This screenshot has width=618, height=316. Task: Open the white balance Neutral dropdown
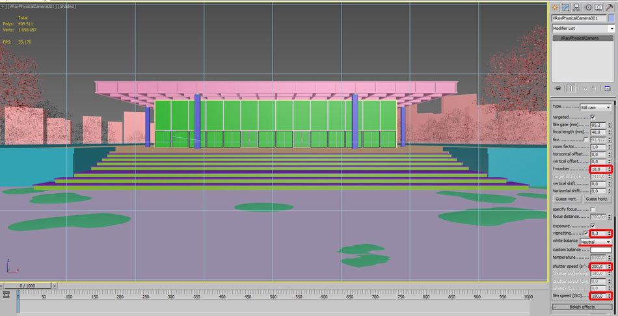pyautogui.click(x=596, y=241)
